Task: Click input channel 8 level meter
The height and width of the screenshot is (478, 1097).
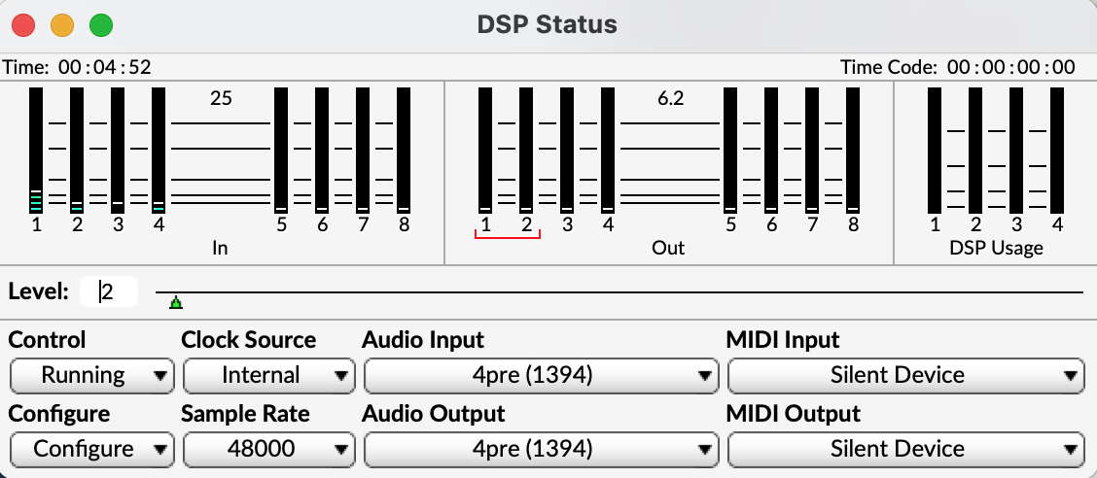Action: coord(404,150)
